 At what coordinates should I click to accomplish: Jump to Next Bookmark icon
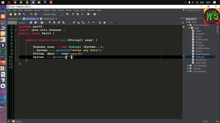[79, 23]
